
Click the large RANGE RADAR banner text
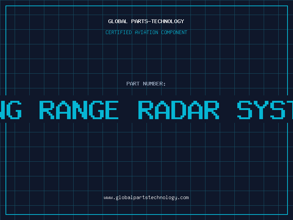coord(129,110)
